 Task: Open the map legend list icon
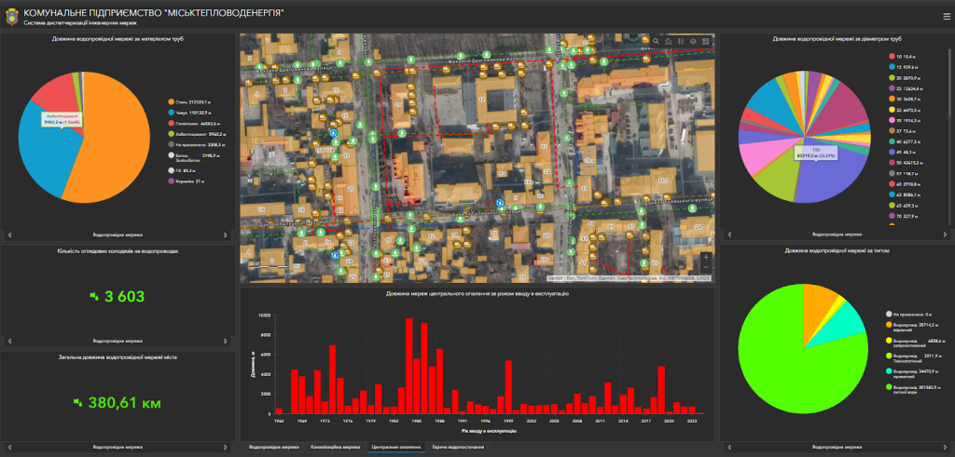pos(681,42)
